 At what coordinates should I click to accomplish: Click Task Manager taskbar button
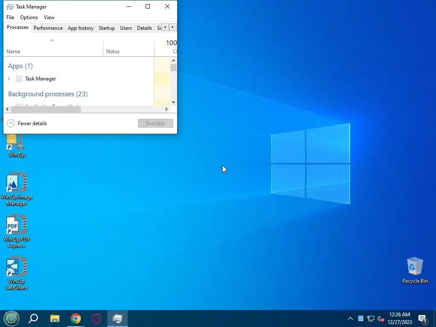118,318
